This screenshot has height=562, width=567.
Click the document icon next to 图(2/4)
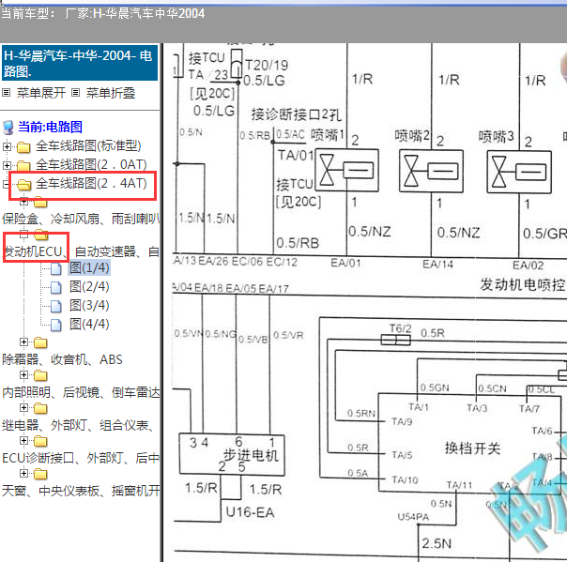coord(55,287)
